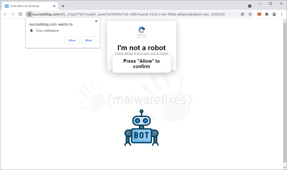View site information via lock icon
This screenshot has width=287, height=170.
(29, 14)
